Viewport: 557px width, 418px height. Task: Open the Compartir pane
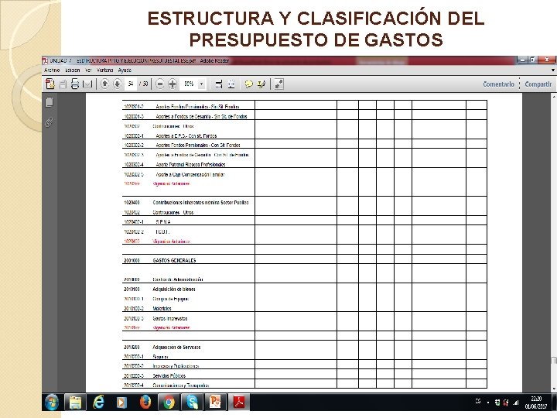click(538, 84)
